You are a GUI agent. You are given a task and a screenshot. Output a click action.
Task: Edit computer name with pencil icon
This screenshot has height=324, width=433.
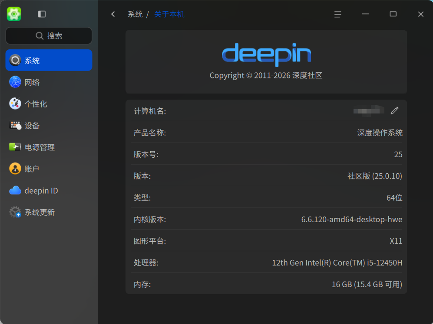[395, 110]
